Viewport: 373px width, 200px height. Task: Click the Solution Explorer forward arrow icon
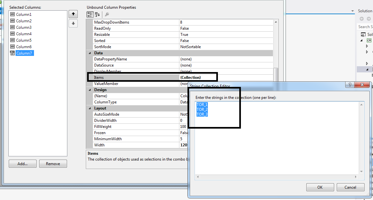coord(368,19)
